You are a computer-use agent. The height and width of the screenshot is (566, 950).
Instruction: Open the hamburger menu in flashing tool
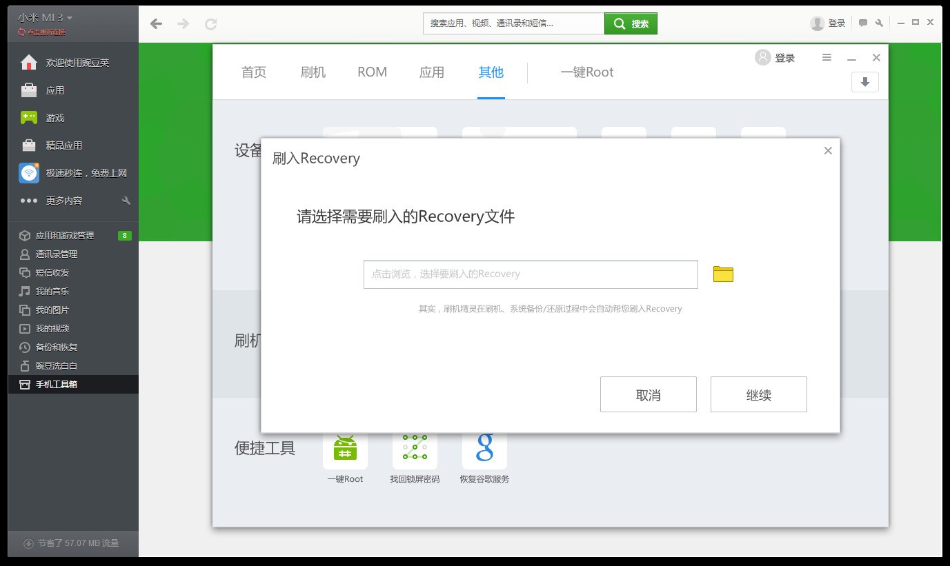click(827, 58)
